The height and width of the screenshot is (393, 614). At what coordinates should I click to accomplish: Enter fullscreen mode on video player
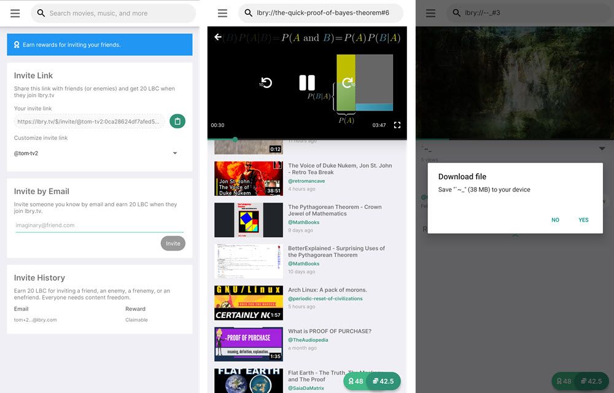397,125
